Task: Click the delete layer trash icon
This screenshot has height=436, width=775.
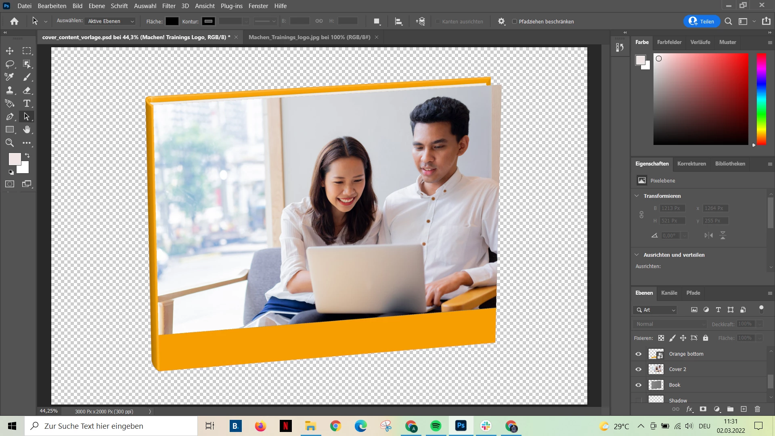Action: coord(757,409)
